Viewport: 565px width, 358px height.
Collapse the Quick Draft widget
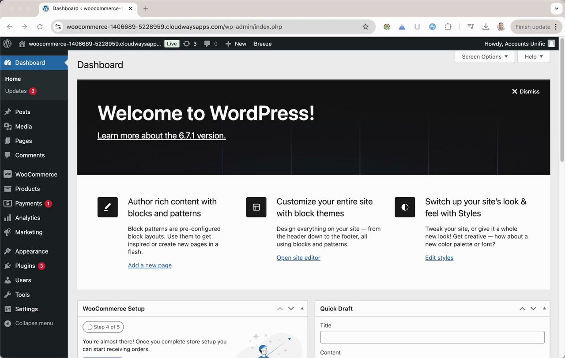[x=544, y=309]
